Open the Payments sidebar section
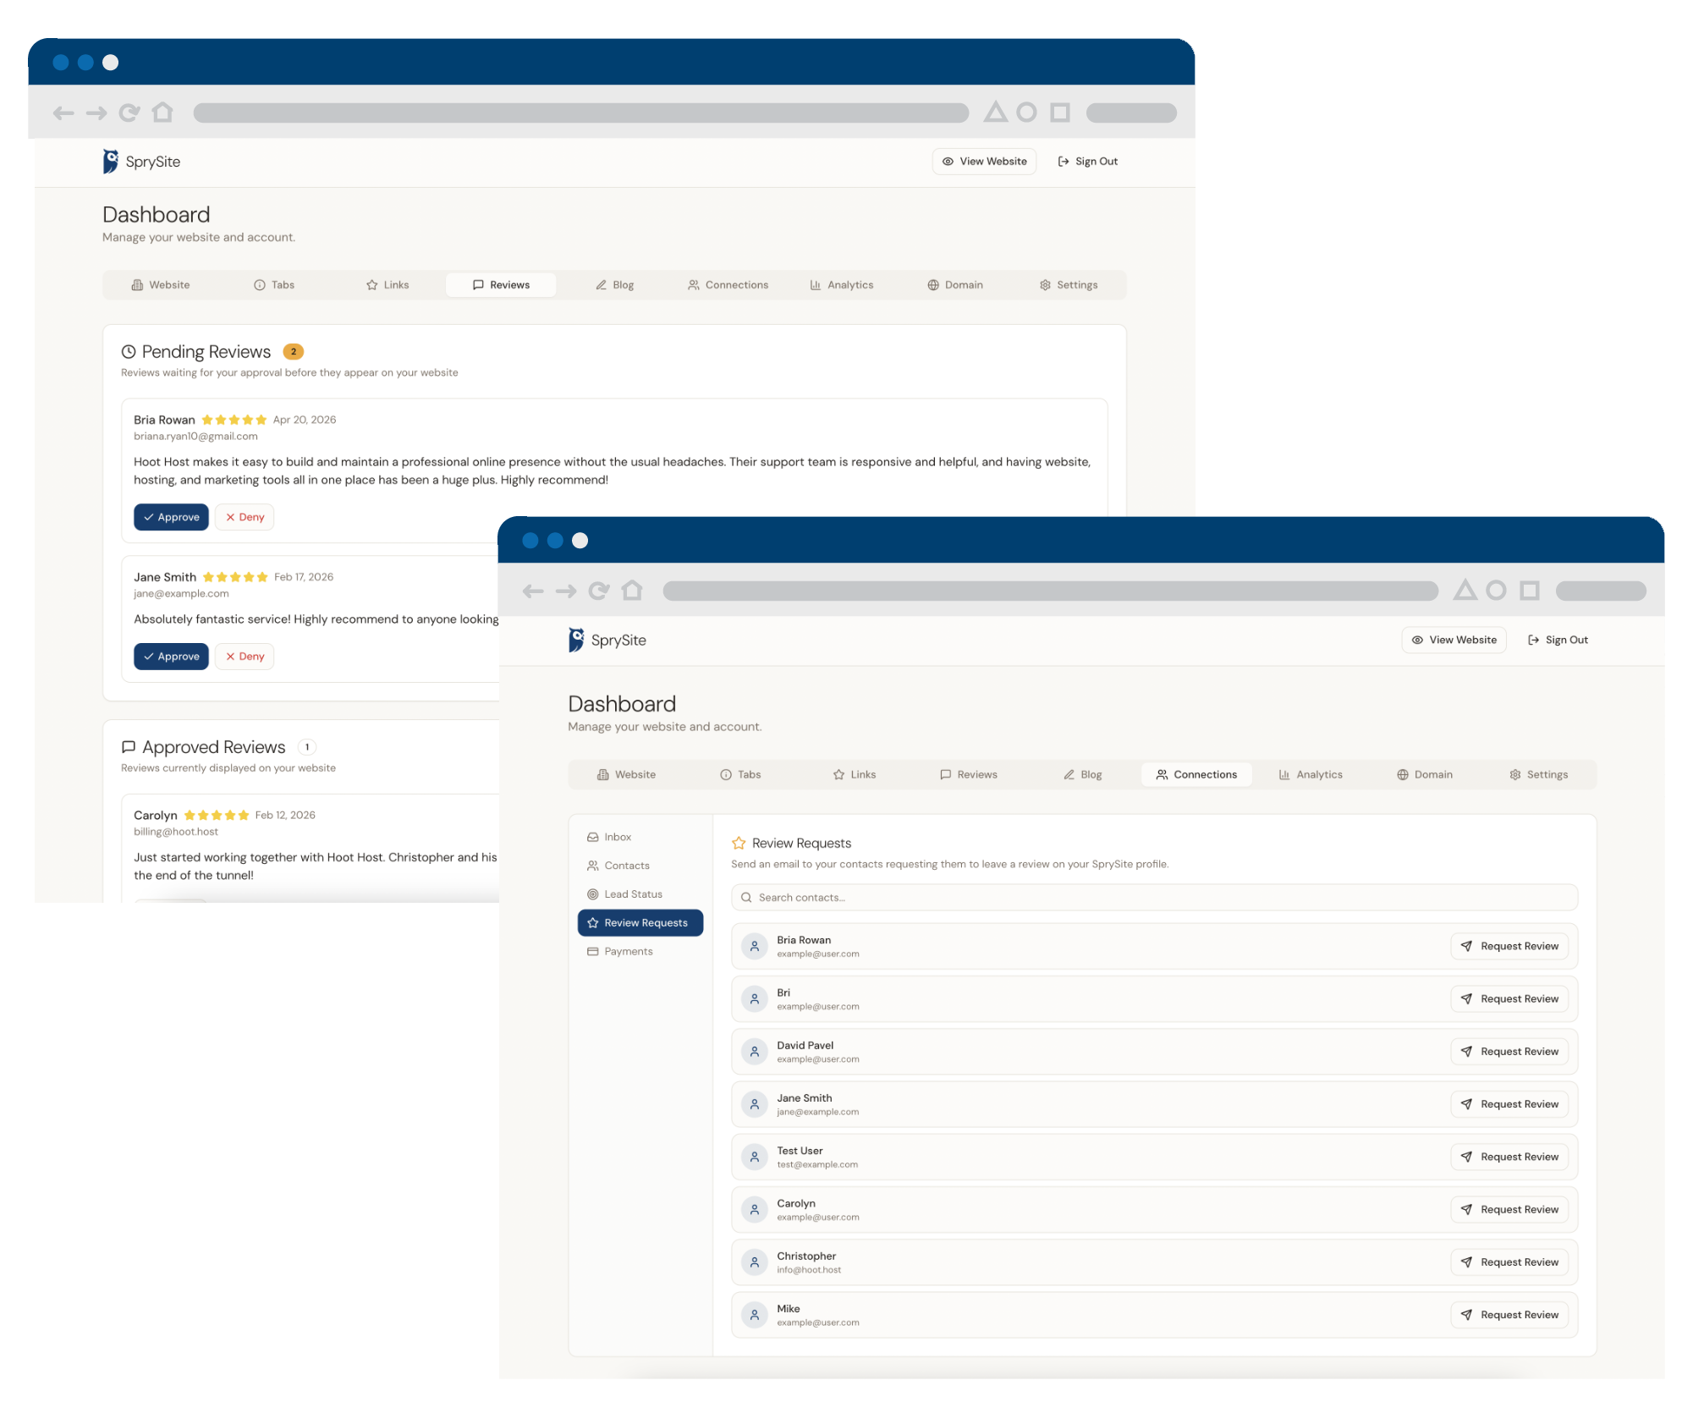1693x1413 pixels. (628, 951)
